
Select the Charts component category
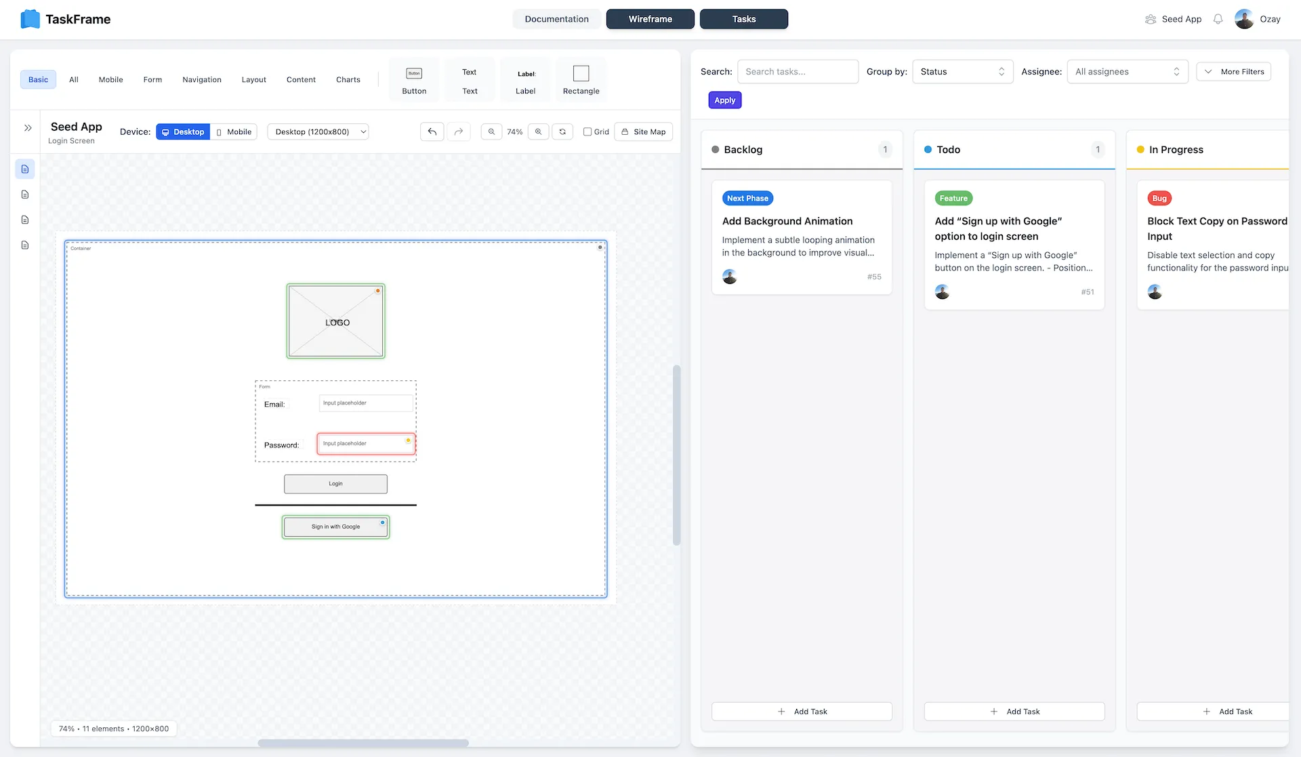tap(348, 79)
